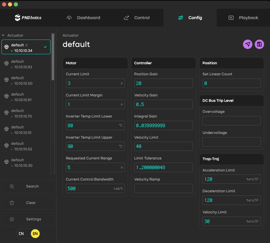Image resolution: width=270 pixels, height=243 pixels.
Task: Click the actuator list scrollbar
Action: (53, 57)
